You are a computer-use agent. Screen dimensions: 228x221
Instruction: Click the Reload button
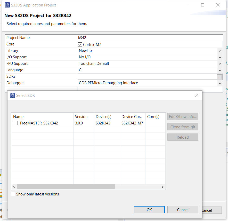pyautogui.click(x=183, y=137)
